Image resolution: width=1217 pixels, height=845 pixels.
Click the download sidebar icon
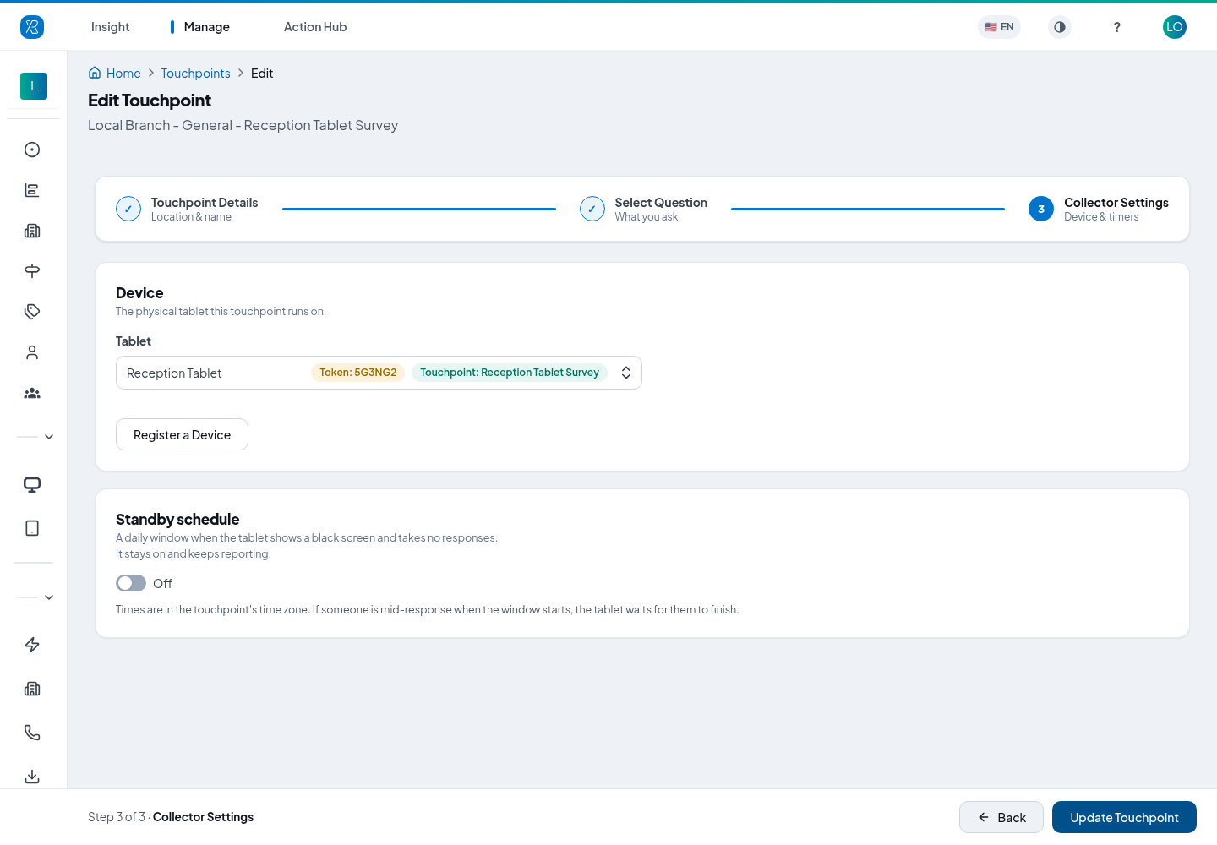[32, 777]
